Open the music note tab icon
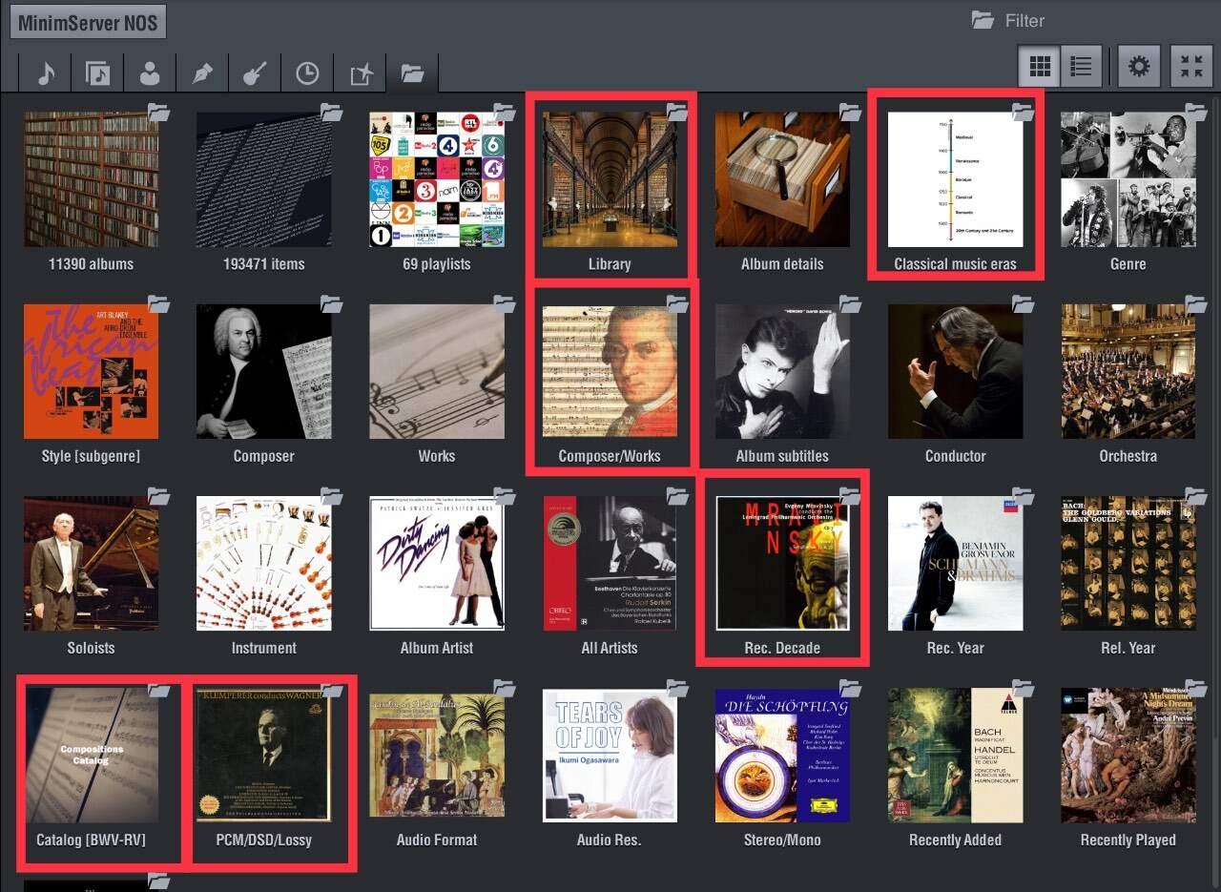 pyautogui.click(x=46, y=73)
